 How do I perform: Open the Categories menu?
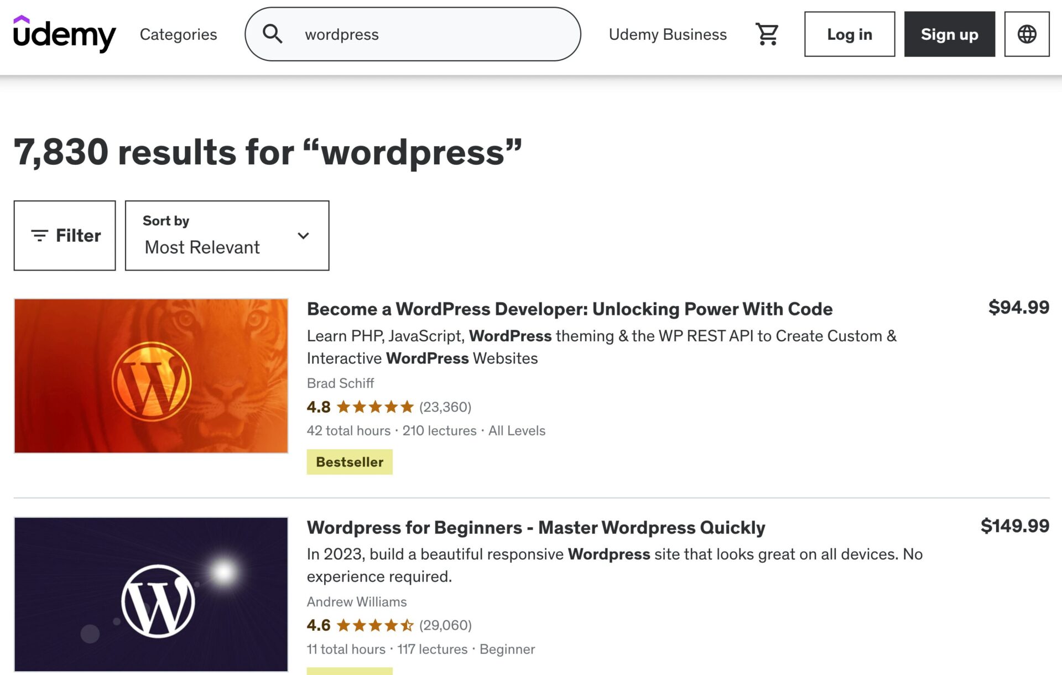pos(178,34)
